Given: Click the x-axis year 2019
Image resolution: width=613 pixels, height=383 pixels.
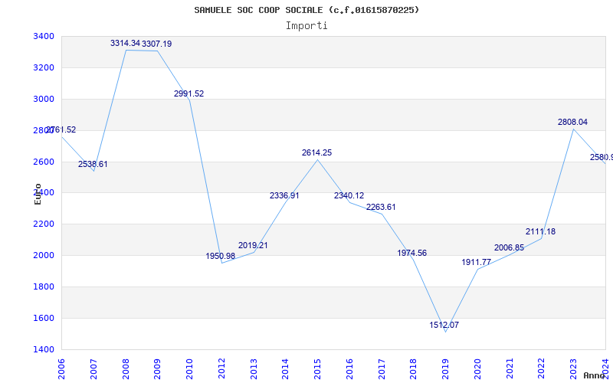Looking at the screenshot, I should (x=445, y=369).
